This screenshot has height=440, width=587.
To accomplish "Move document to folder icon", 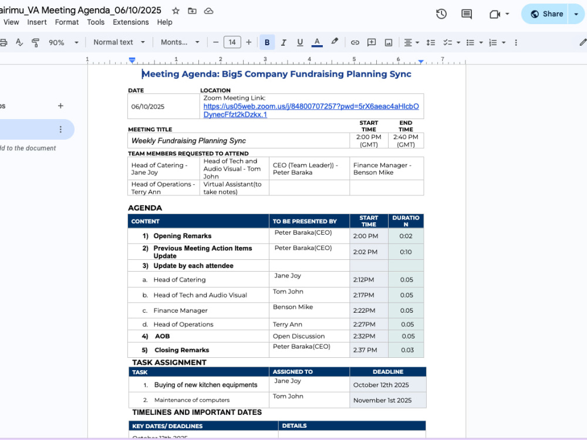I will click(192, 11).
